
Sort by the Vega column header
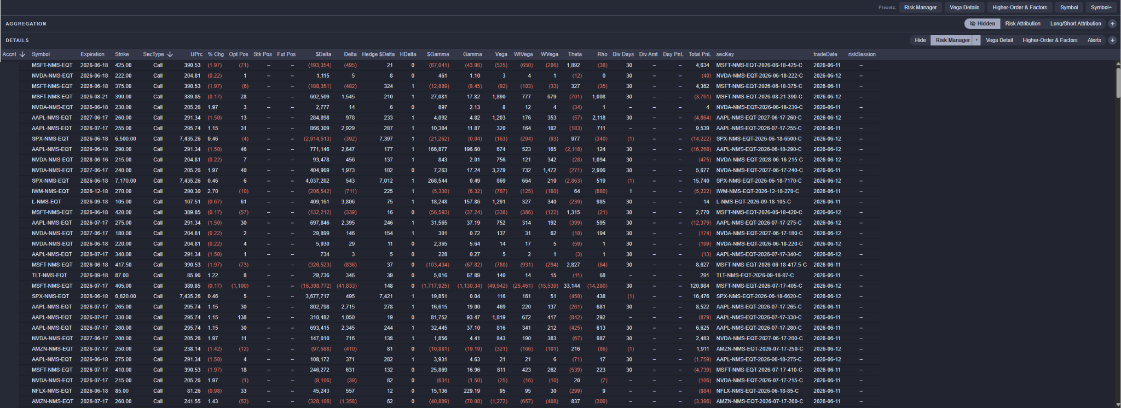click(x=501, y=54)
